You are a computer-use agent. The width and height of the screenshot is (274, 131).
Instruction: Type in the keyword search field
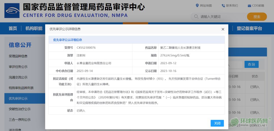tap(221, 17)
